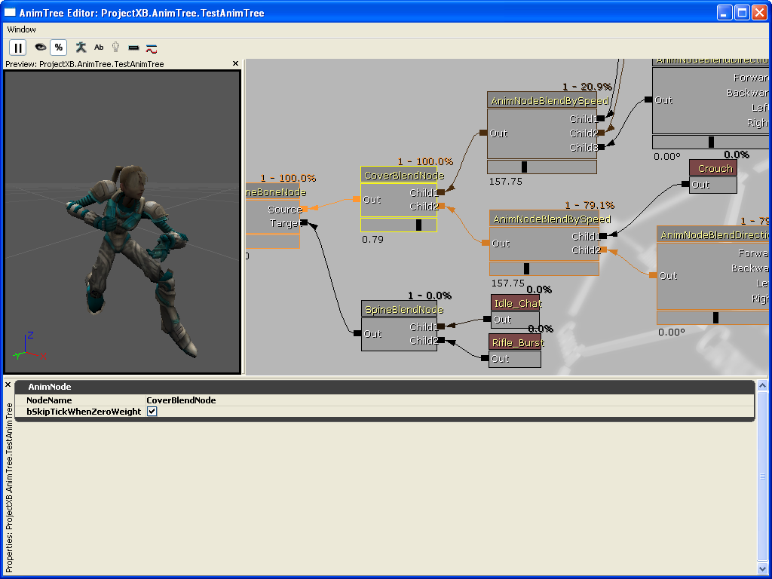Enable bSkipTickWhenZeroWeight checkbox
This screenshot has width=772, height=579.
pyautogui.click(x=152, y=411)
